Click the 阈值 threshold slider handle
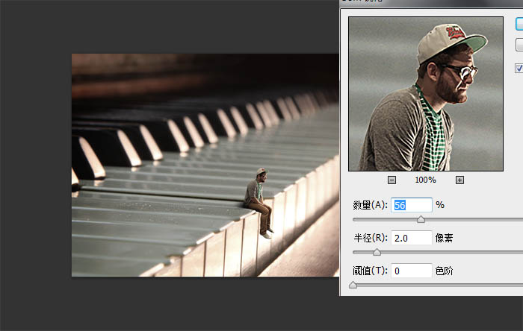The width and height of the screenshot is (523, 331). click(x=353, y=285)
